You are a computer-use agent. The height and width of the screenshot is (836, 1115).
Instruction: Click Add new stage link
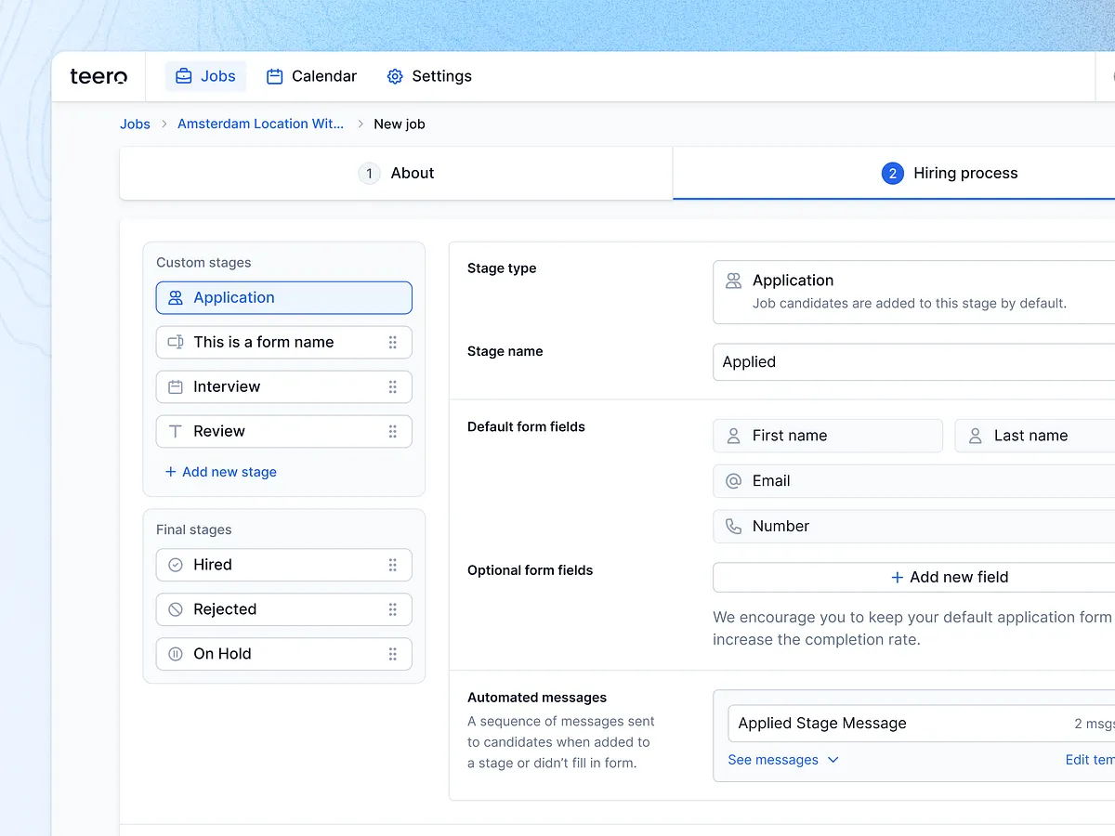(221, 472)
